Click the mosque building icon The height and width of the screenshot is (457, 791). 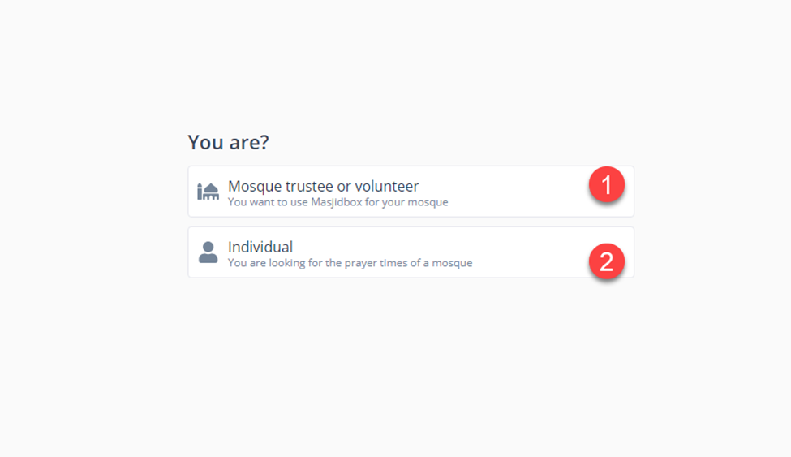pos(208,192)
